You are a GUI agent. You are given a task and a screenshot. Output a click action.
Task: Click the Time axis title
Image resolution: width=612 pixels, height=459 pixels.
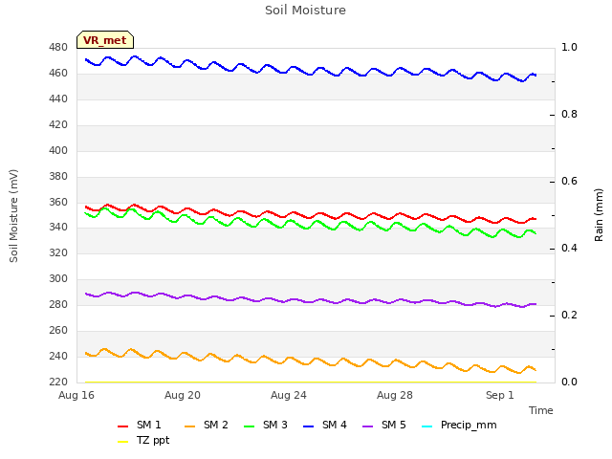point(541,410)
